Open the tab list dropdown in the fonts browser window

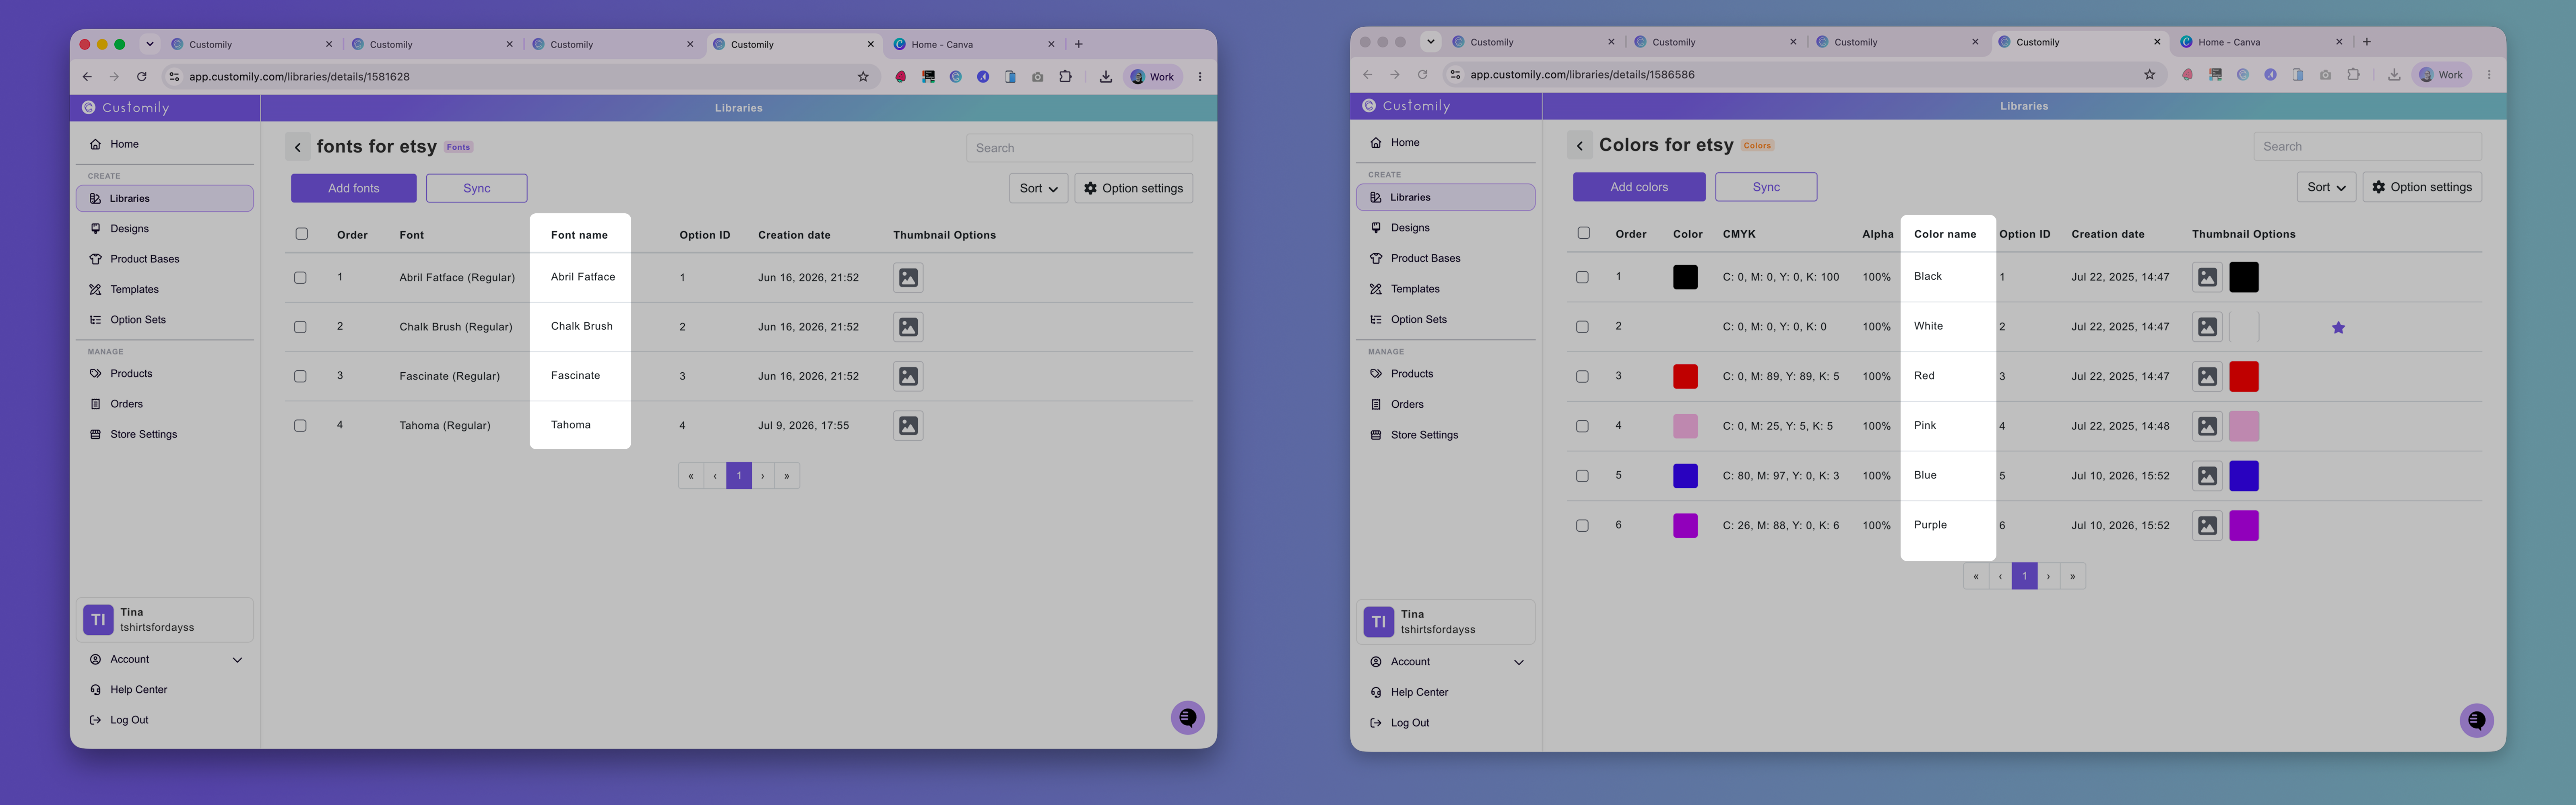(150, 44)
